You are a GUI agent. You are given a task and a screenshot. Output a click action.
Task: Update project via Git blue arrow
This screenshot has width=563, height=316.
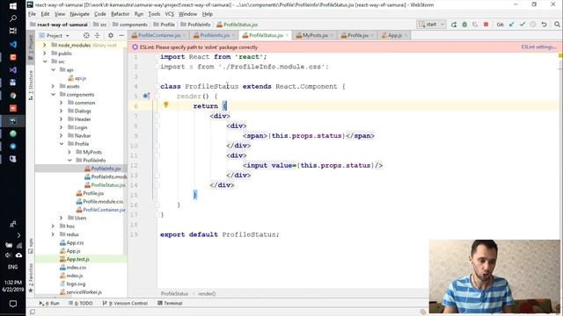(512, 25)
